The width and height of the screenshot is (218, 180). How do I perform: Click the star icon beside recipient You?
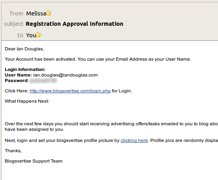tap(38, 35)
